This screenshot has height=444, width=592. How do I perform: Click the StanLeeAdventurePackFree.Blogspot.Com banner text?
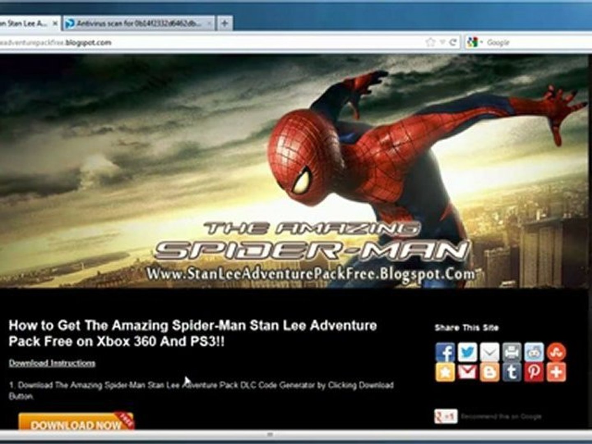click(311, 275)
